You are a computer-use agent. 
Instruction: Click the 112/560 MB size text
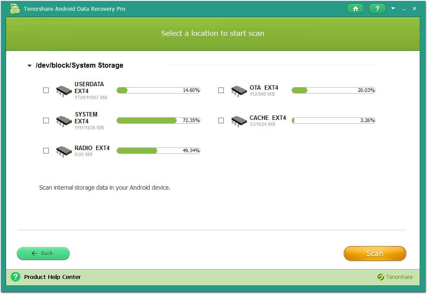pyautogui.click(x=262, y=94)
